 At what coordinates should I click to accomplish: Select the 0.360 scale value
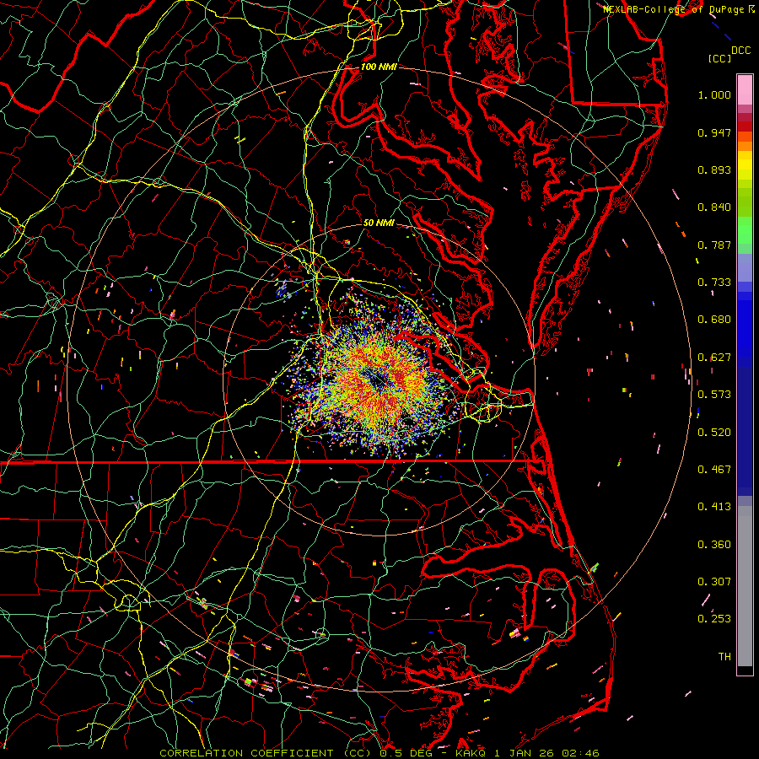coord(714,545)
